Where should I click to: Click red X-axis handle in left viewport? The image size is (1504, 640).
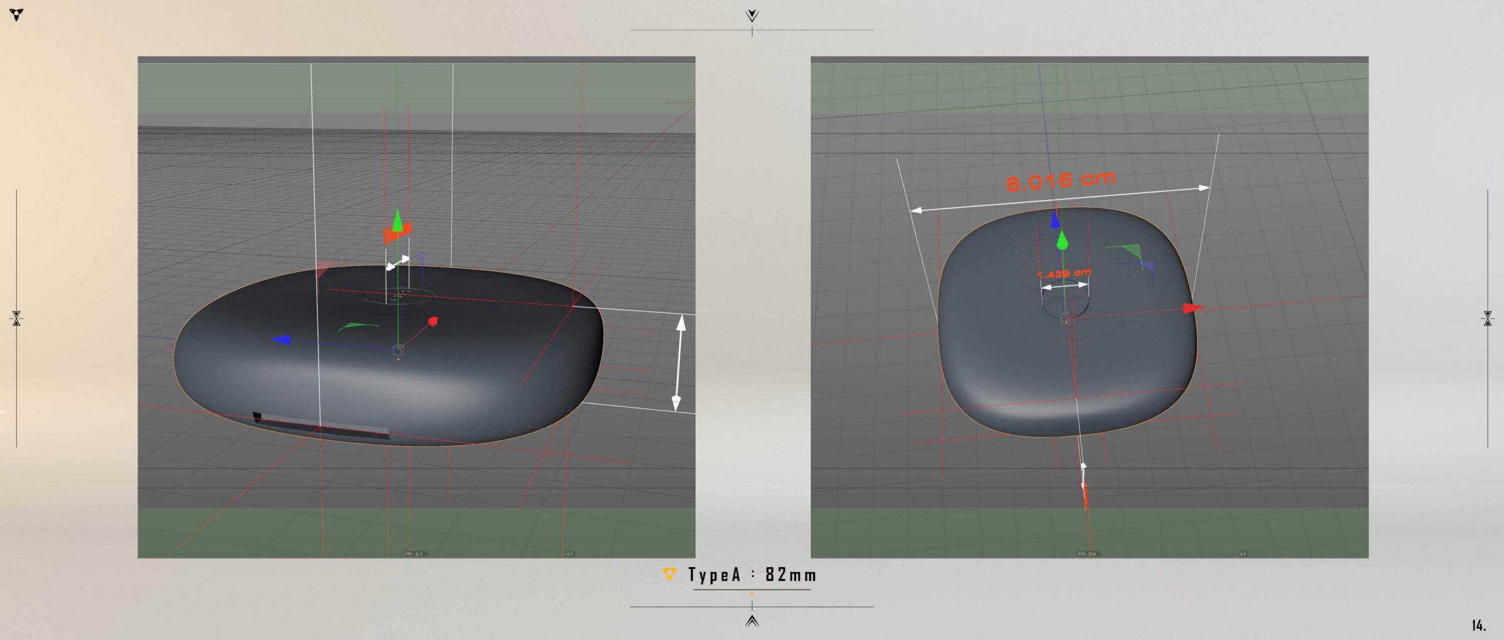click(x=433, y=321)
